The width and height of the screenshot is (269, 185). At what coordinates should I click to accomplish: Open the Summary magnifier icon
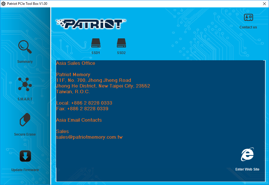[x=25, y=47]
